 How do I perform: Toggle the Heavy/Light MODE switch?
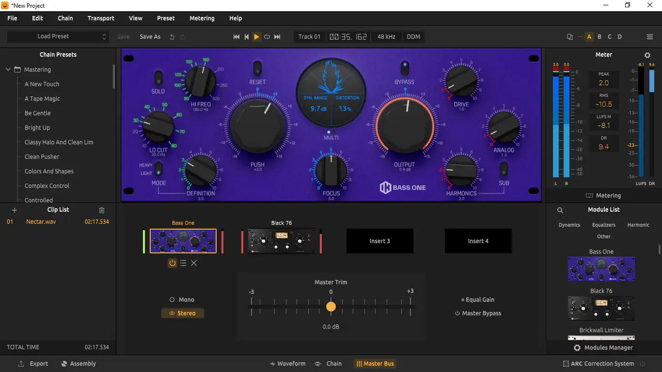coord(158,170)
